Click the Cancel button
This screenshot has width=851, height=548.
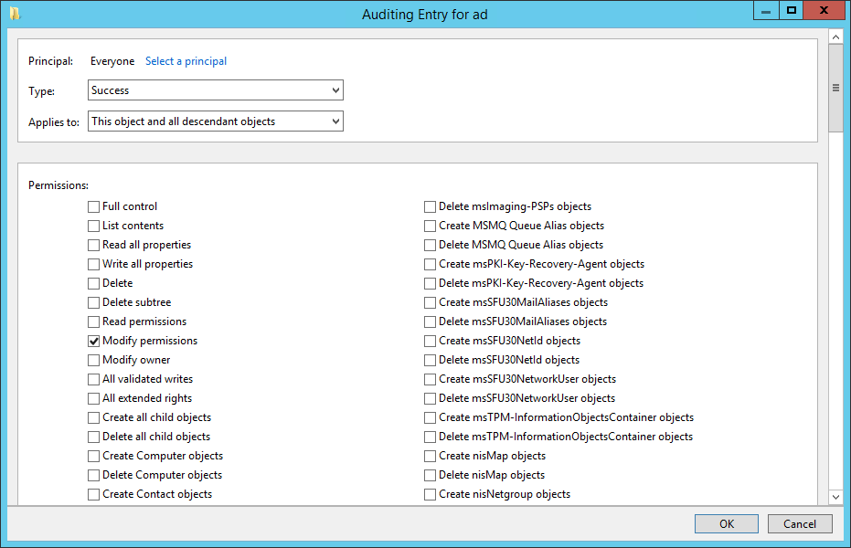pos(800,523)
